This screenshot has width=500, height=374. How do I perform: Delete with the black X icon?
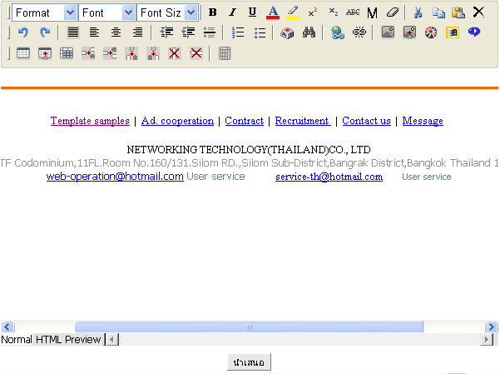point(478,12)
